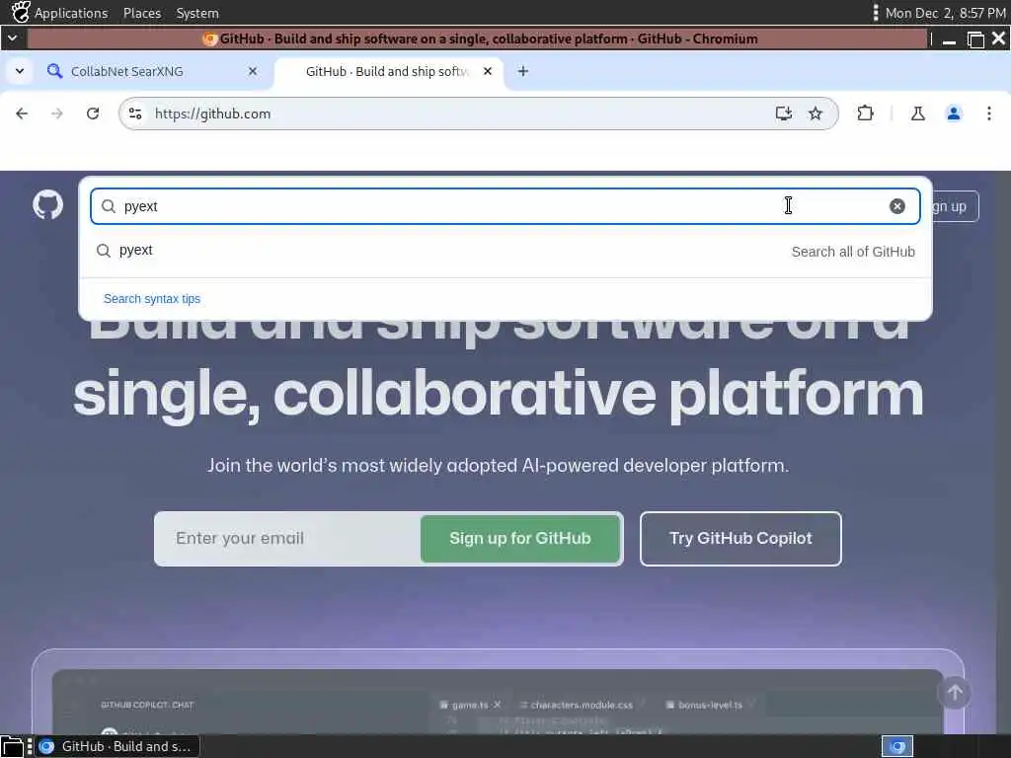This screenshot has width=1011, height=758.
Task: Click the GitHub taskbar window button
Action: coord(117,746)
